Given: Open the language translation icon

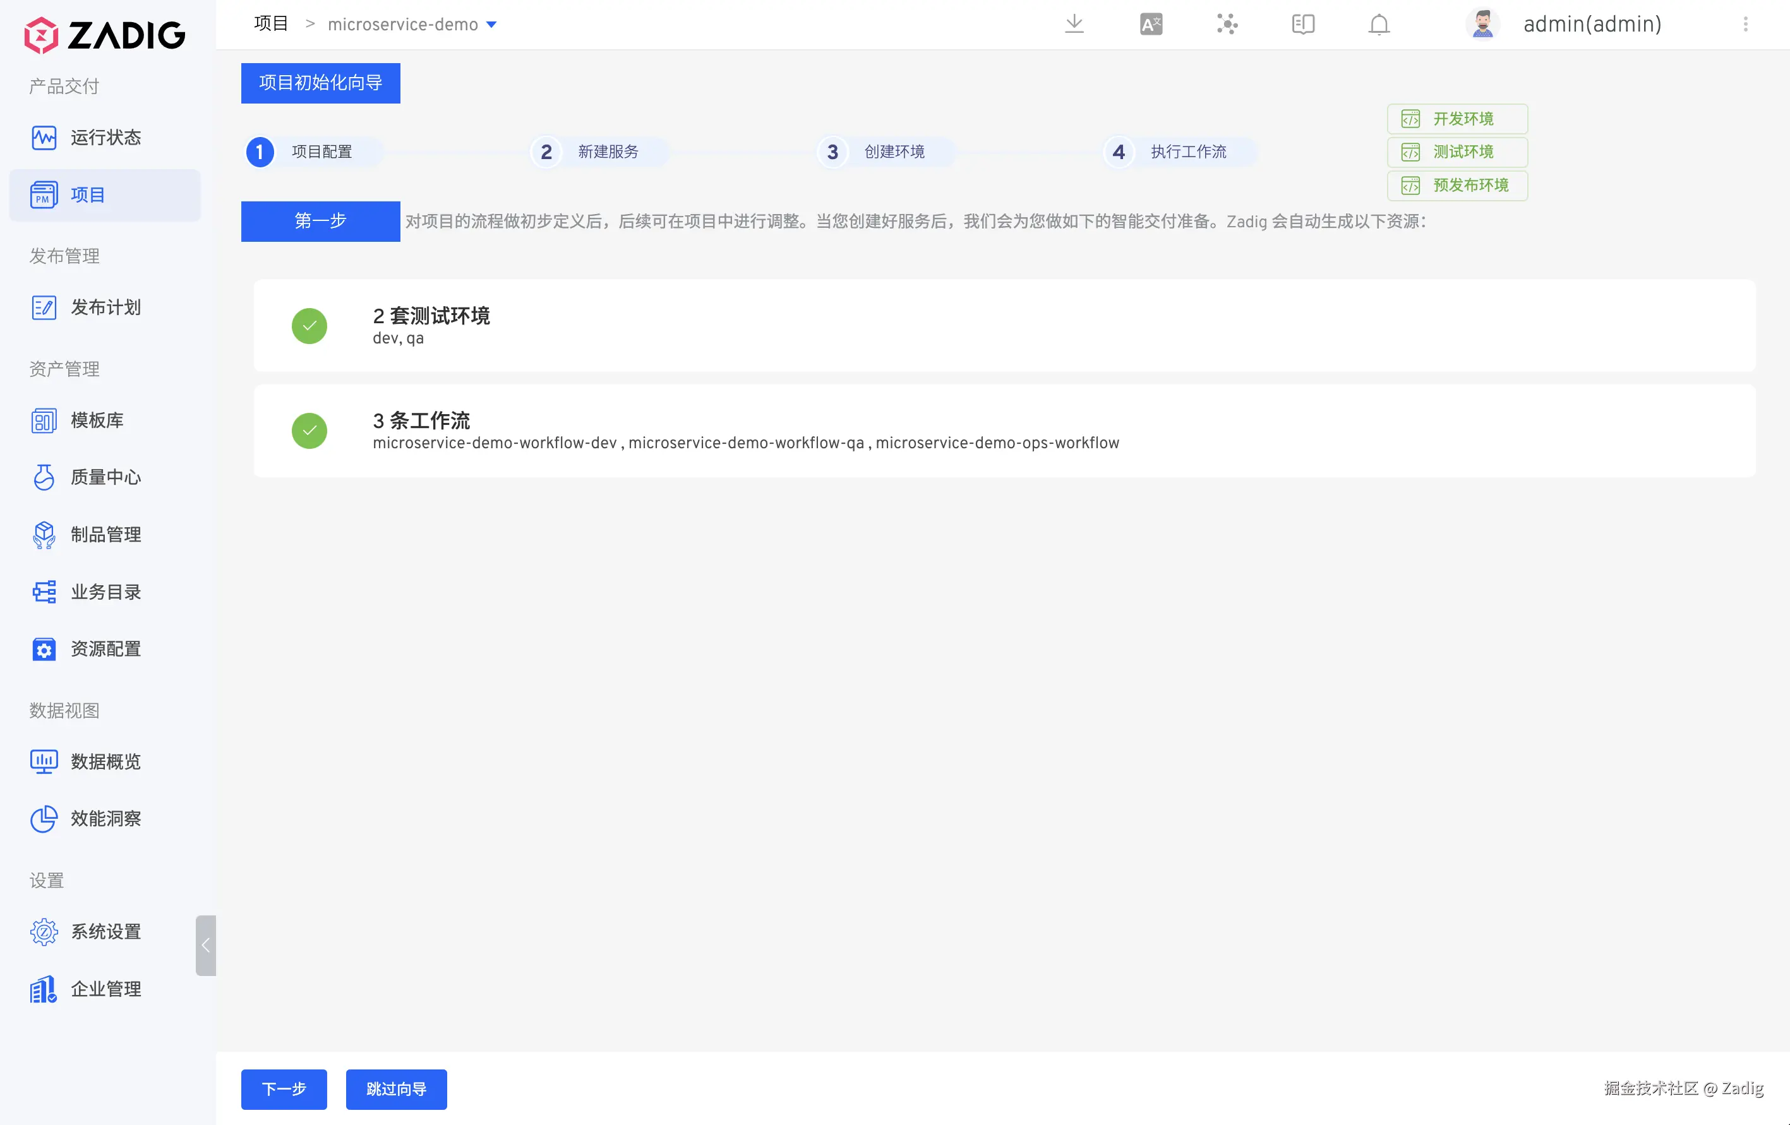Looking at the screenshot, I should point(1151,25).
